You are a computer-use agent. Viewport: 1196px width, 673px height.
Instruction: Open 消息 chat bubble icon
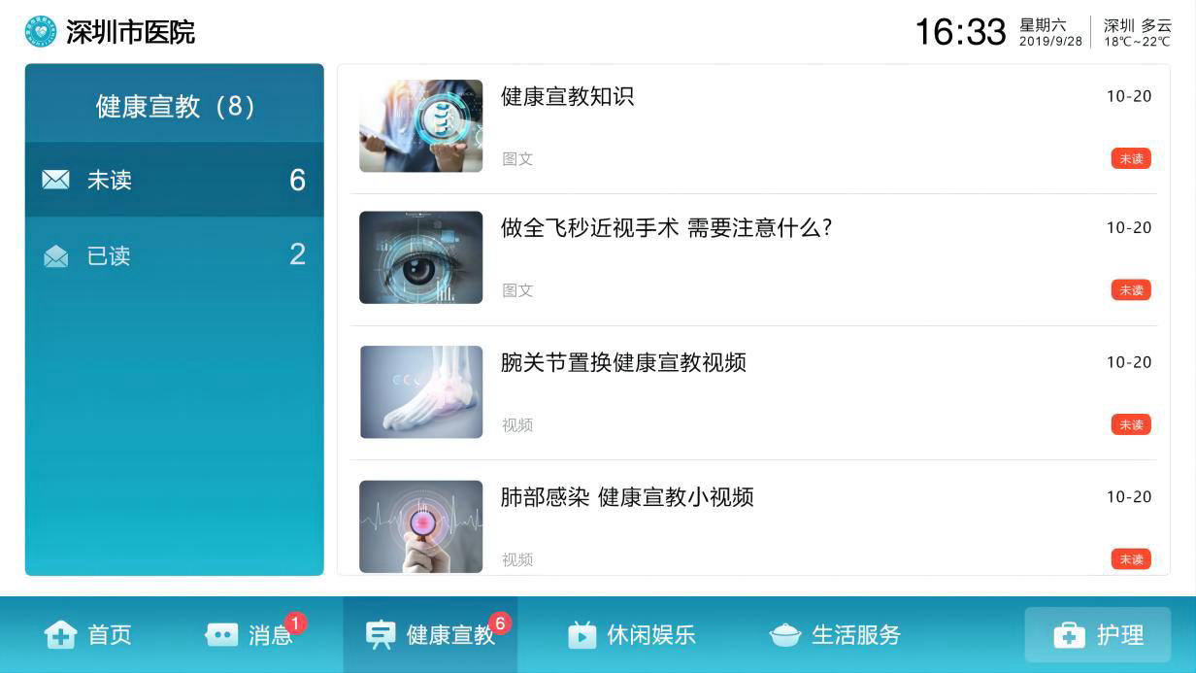pyautogui.click(x=221, y=635)
